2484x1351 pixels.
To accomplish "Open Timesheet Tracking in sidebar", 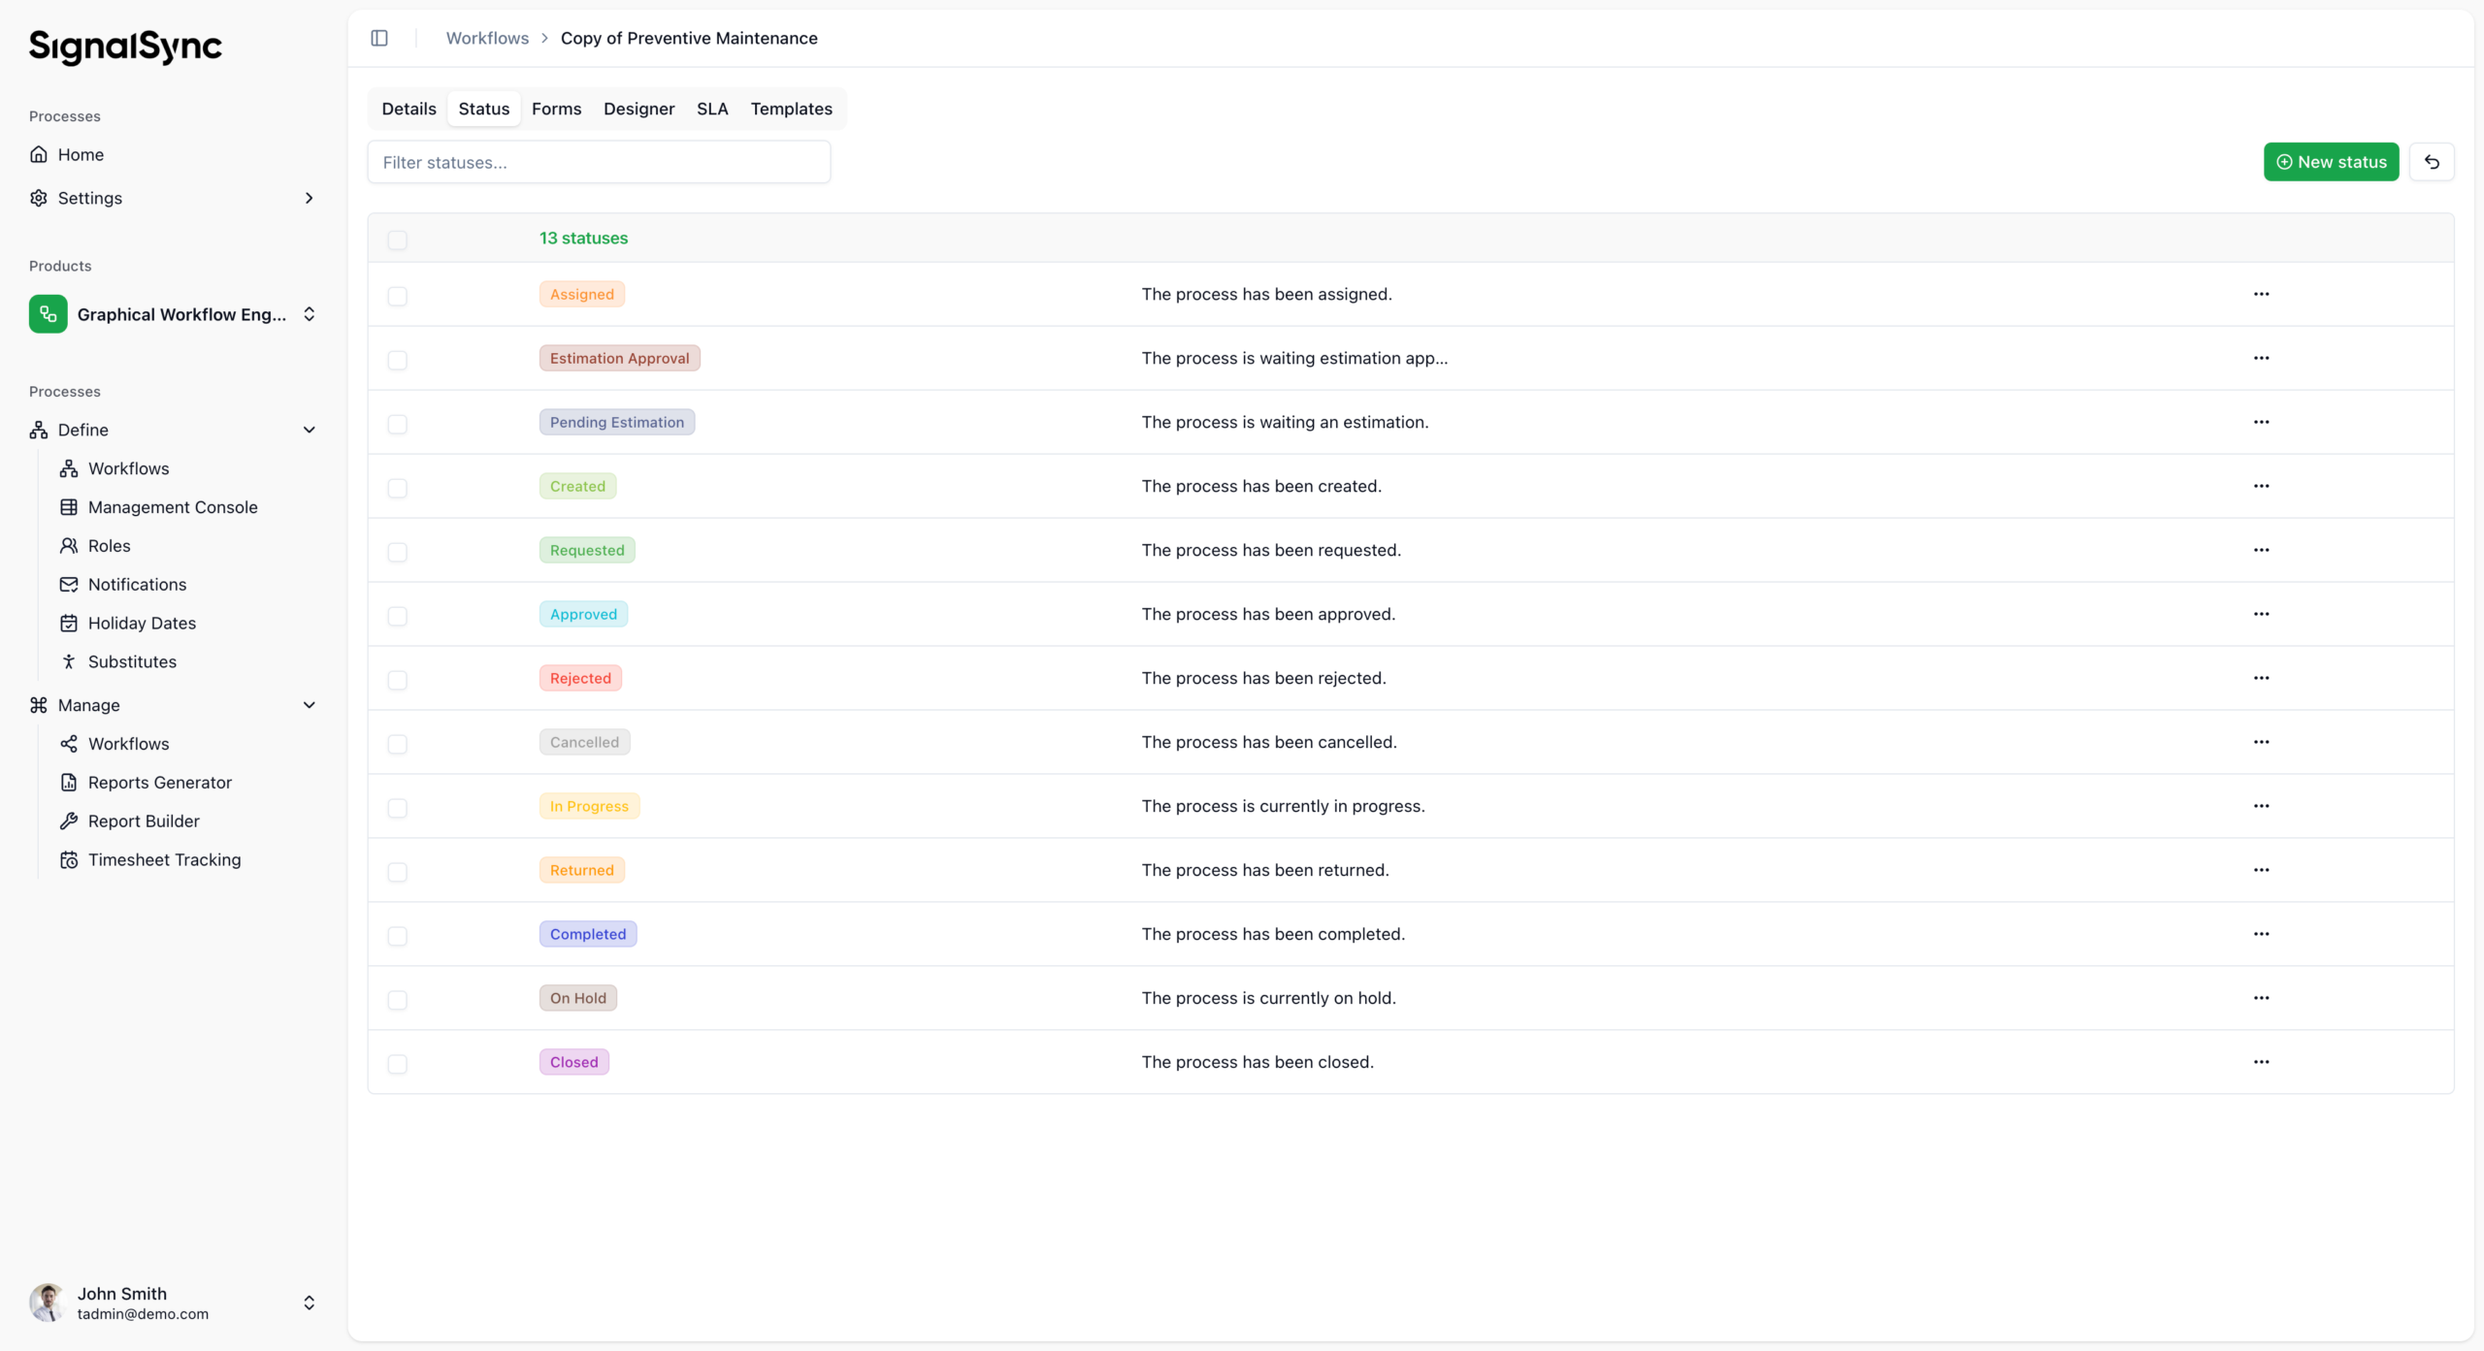I will [164, 859].
